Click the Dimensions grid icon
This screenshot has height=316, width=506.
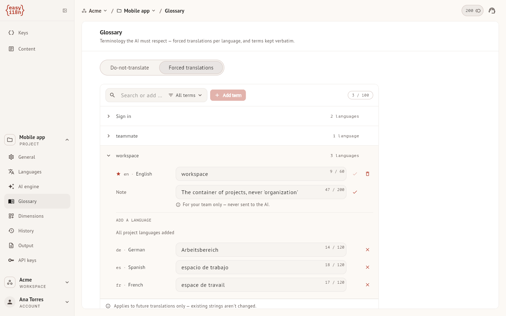point(11,216)
